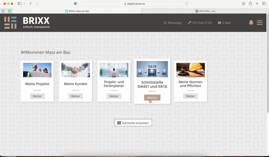The width and height of the screenshot is (269, 157).
Task: Click the einfach. transparent. tagline
Action: point(37,27)
